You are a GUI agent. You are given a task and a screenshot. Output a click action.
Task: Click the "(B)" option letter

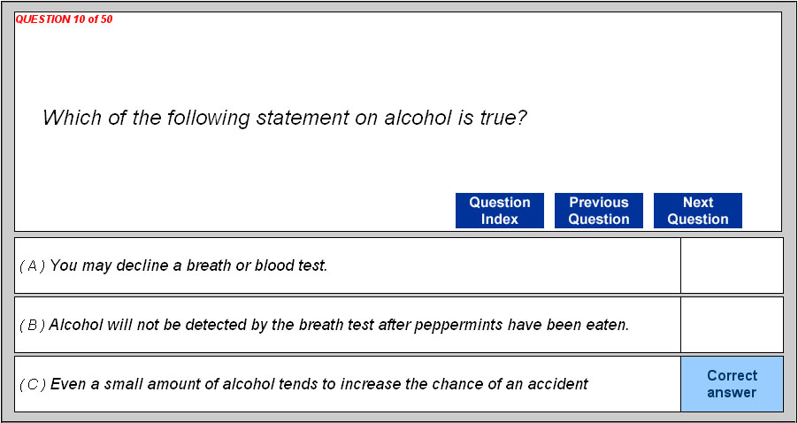point(32,325)
